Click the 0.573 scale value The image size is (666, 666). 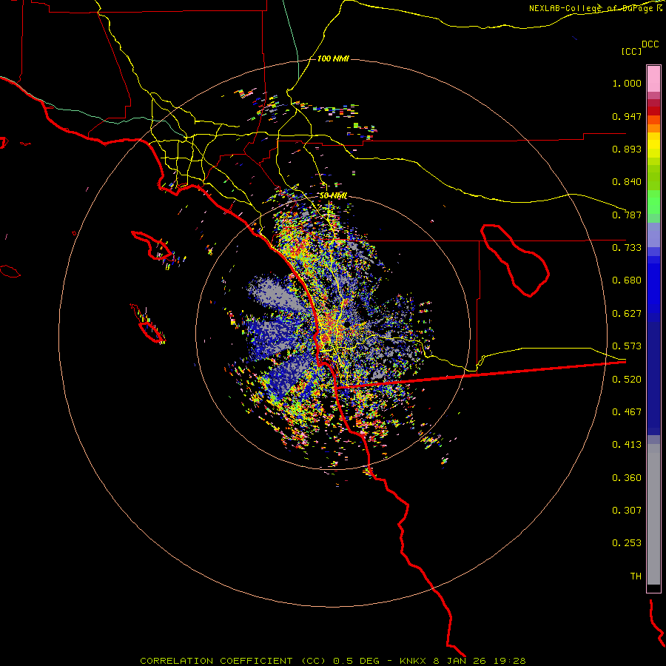(627, 346)
